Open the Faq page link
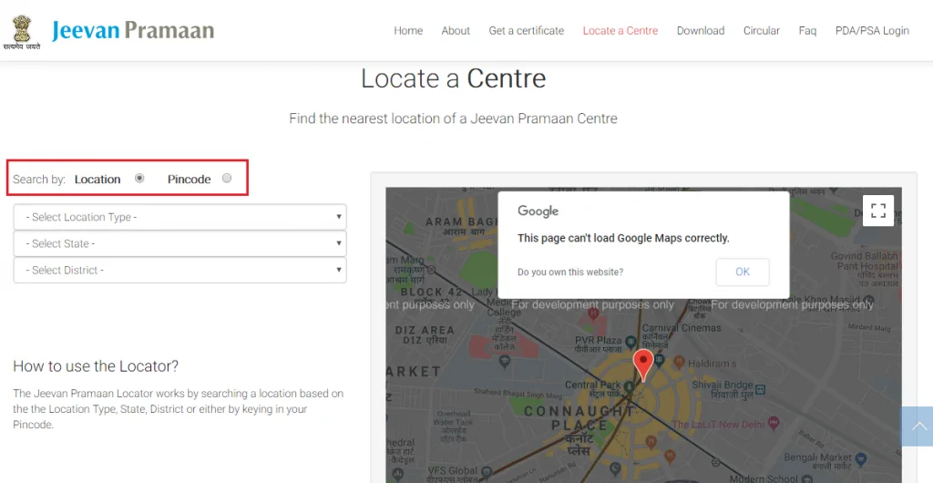Screen dimensions: 933x483 pyautogui.click(x=807, y=31)
